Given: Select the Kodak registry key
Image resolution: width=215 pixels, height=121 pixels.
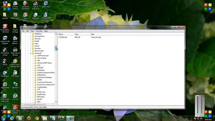Looking at the screenshot, I should [37, 41].
